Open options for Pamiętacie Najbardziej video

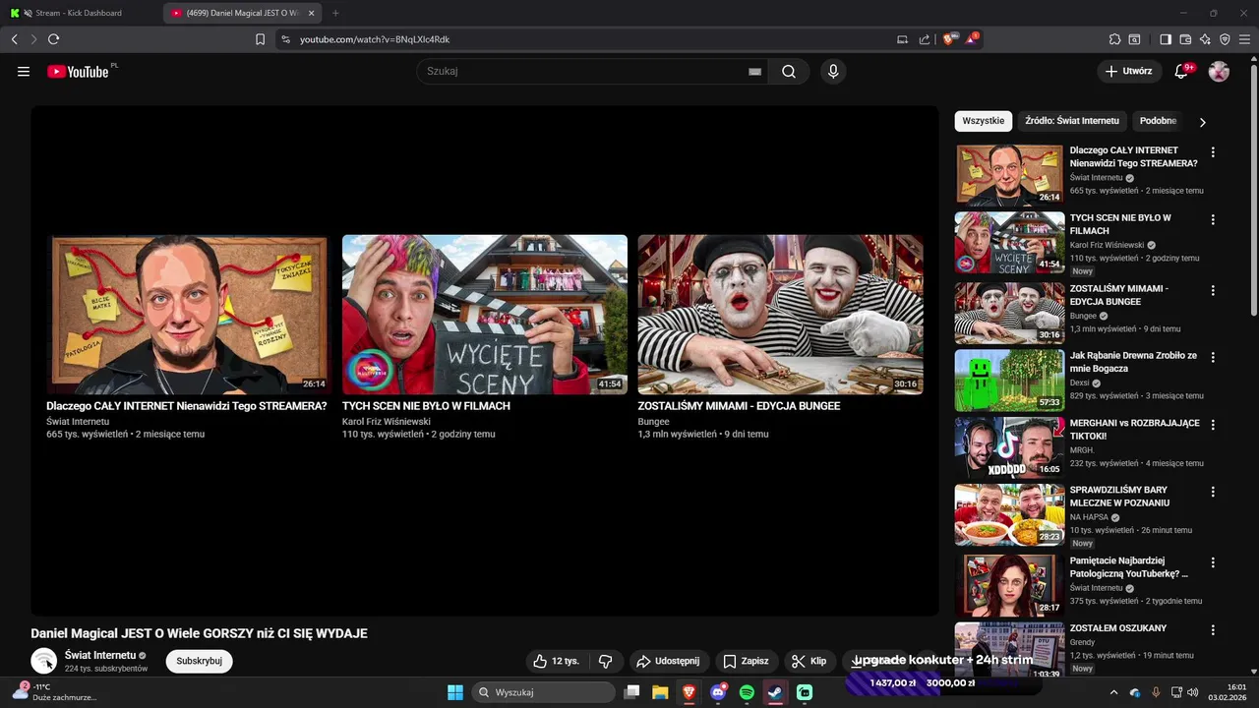coord(1213,562)
